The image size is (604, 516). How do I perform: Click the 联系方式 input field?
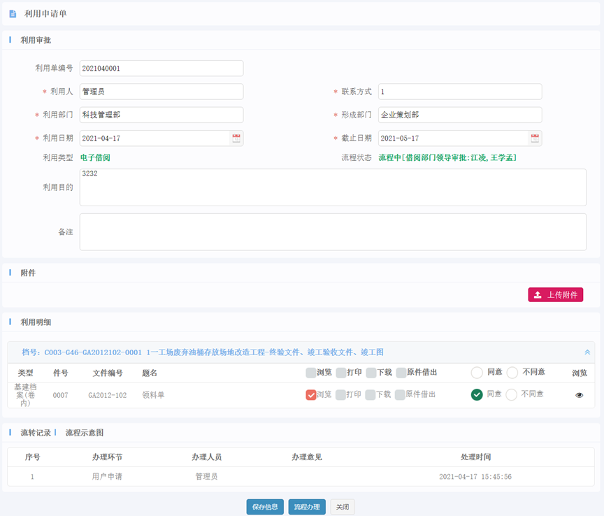(x=460, y=92)
